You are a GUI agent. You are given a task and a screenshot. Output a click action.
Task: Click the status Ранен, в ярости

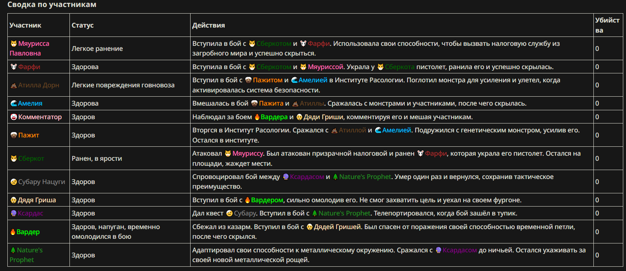click(97, 158)
